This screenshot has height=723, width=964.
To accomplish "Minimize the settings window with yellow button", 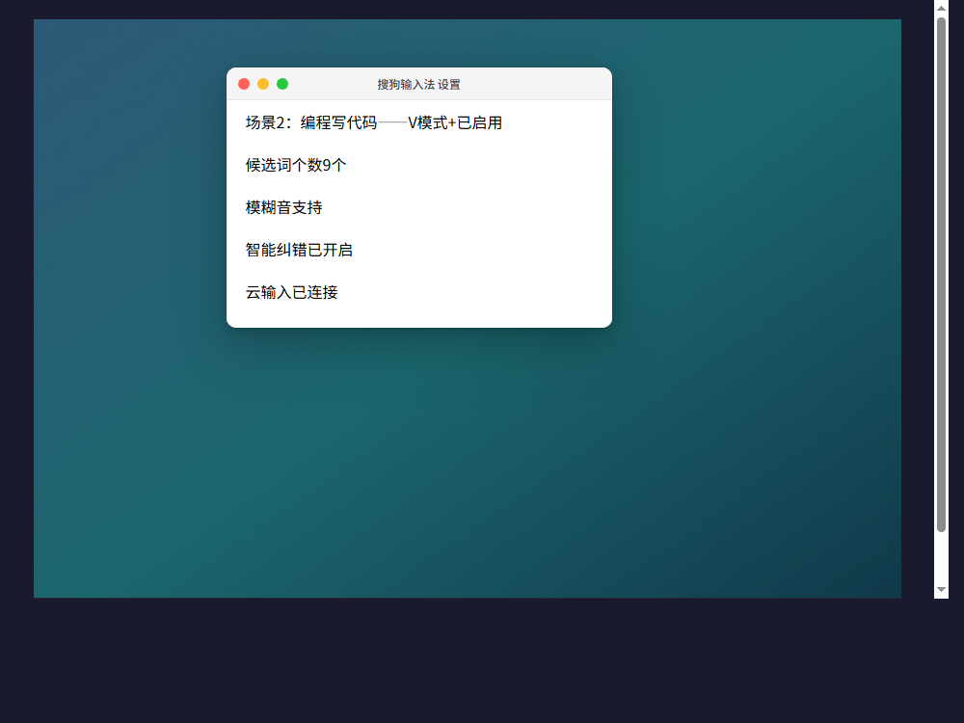I will [x=263, y=84].
